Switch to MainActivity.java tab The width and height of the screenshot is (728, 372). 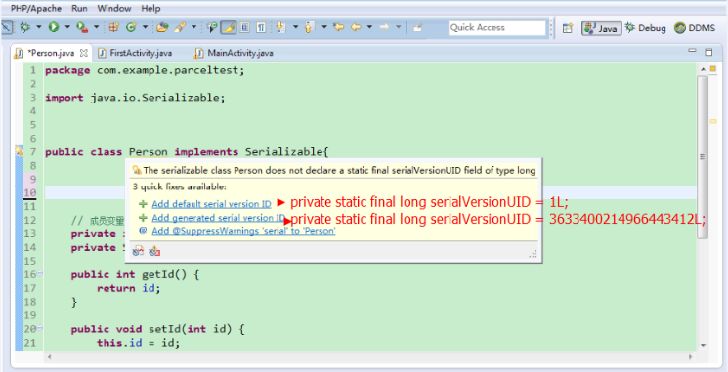pyautogui.click(x=235, y=53)
